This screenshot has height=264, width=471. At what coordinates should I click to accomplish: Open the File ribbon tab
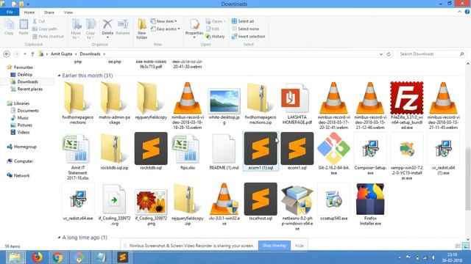point(10,12)
